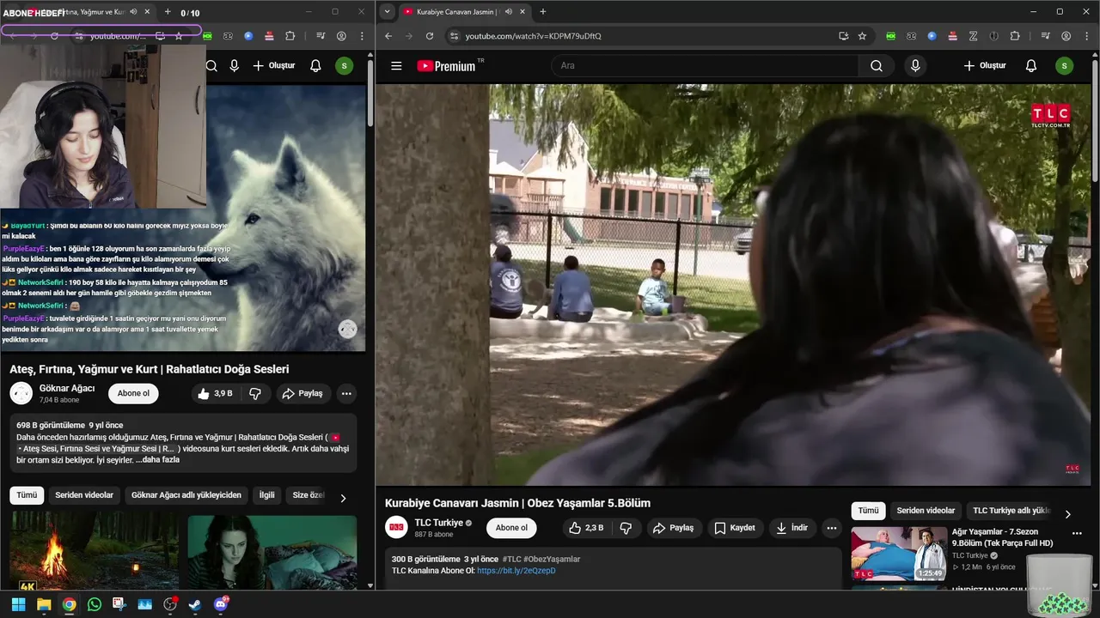Screen dimensions: 1100x618
Task: Open Steam from taskbar
Action: [x=195, y=604]
